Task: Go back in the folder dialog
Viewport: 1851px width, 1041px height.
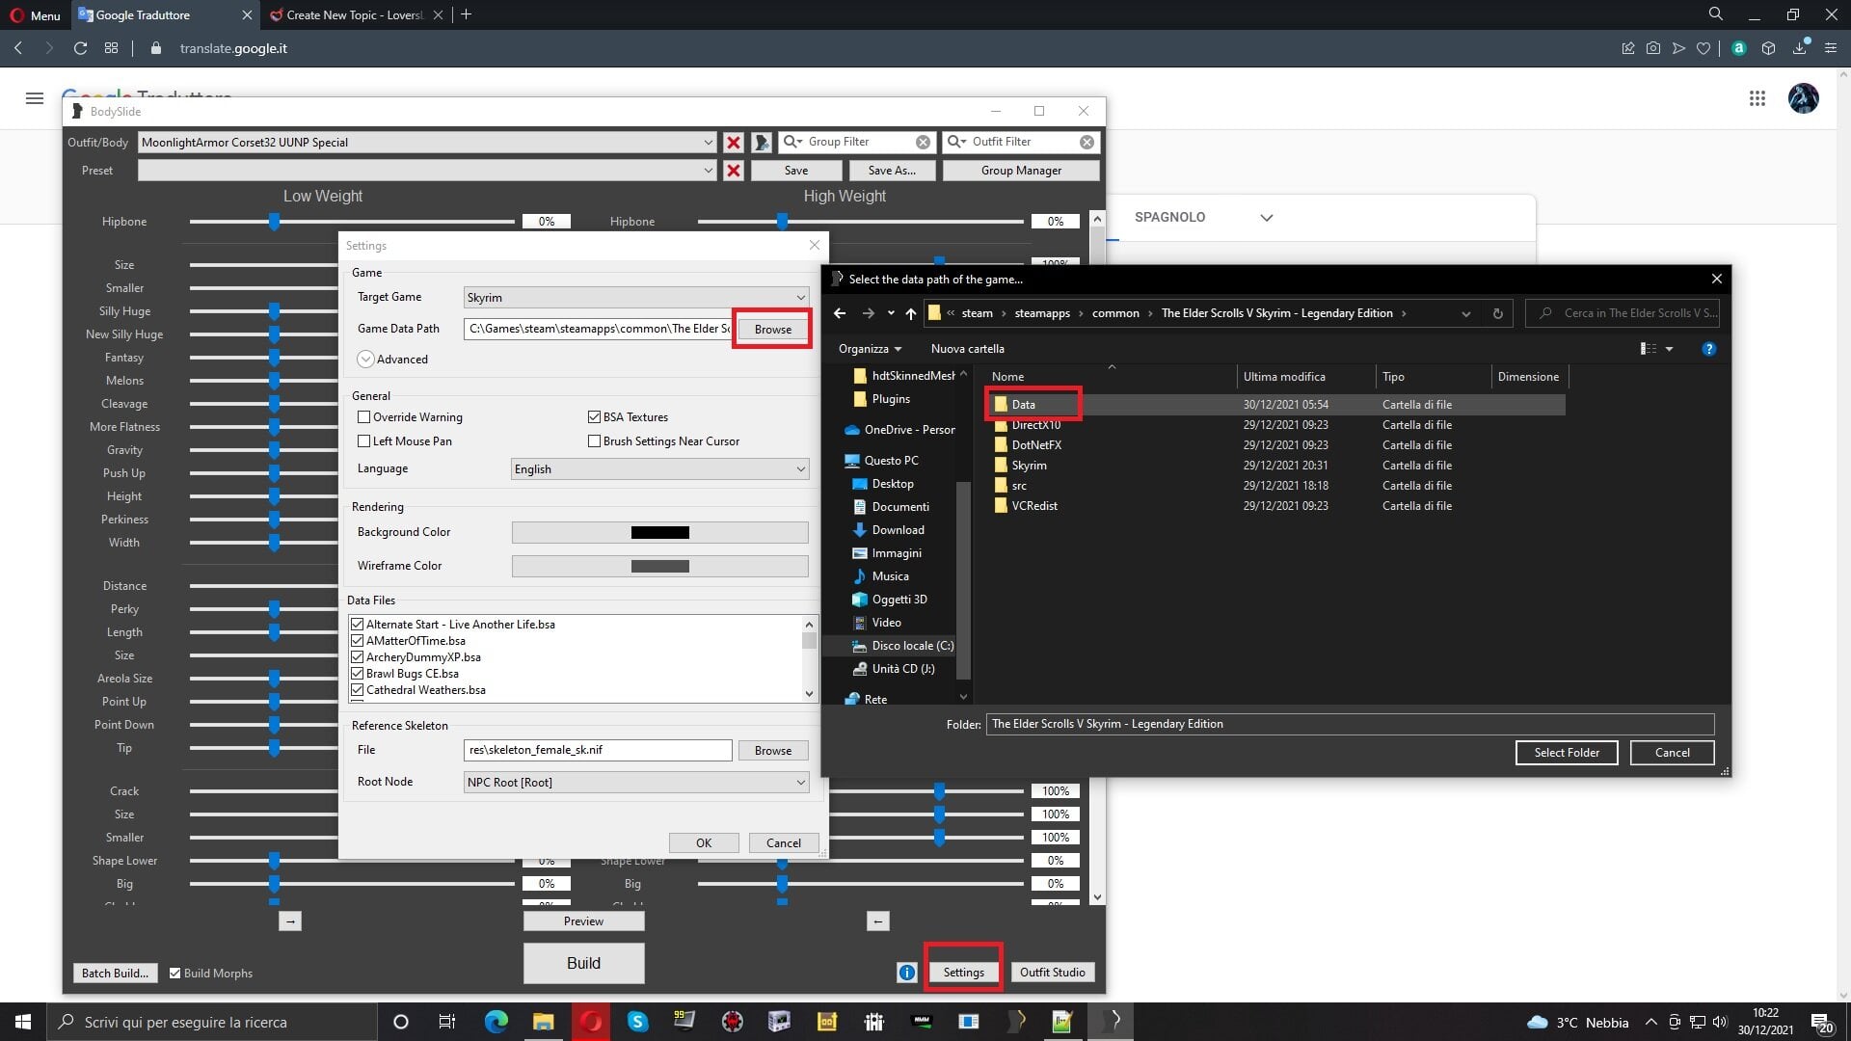Action: (x=840, y=313)
